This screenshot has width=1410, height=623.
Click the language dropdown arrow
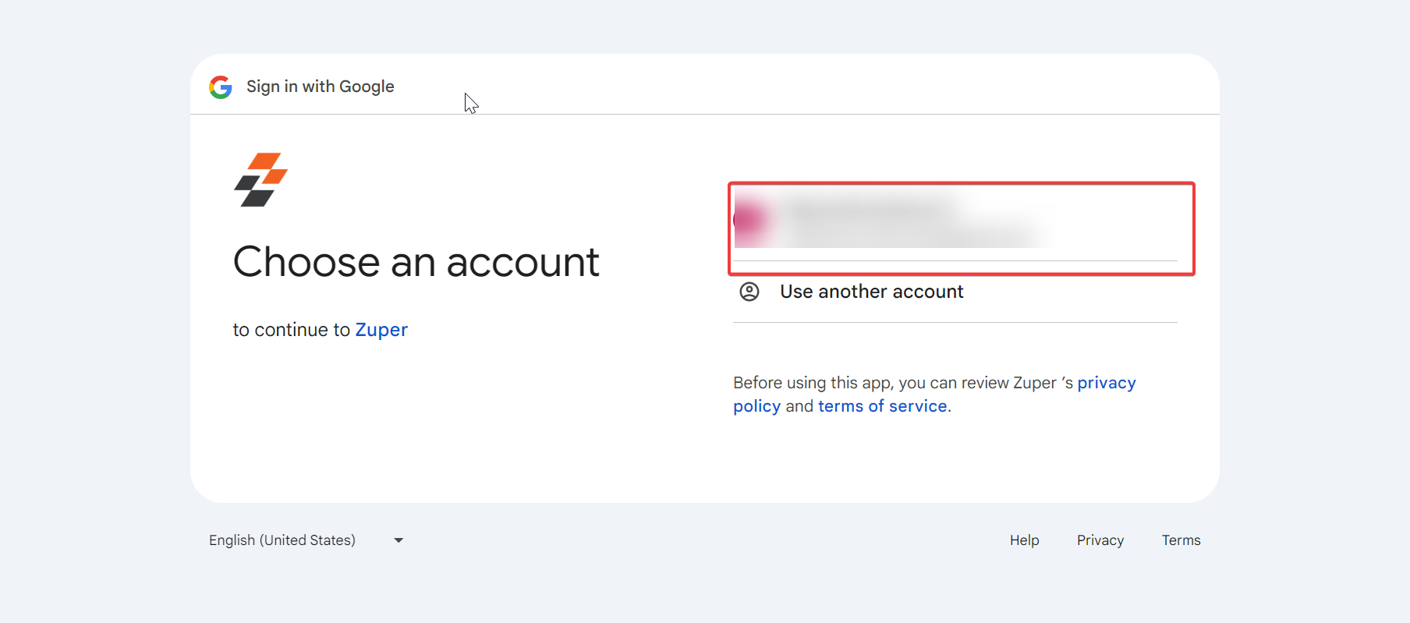point(399,540)
